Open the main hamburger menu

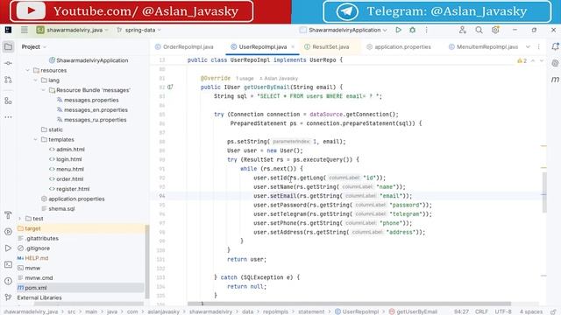24,30
